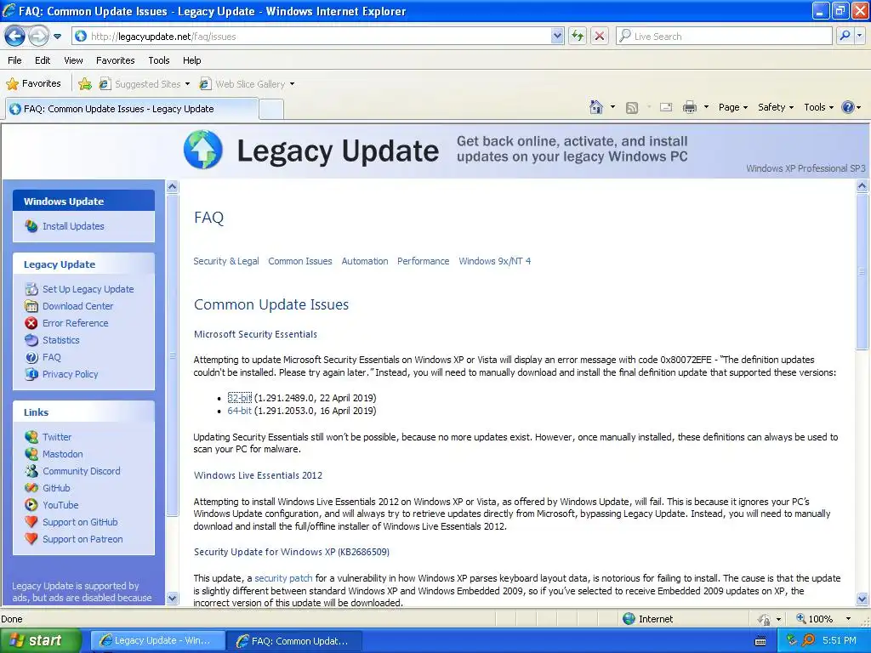Stop loading with the red X icon
The image size is (871, 653).
point(600,37)
